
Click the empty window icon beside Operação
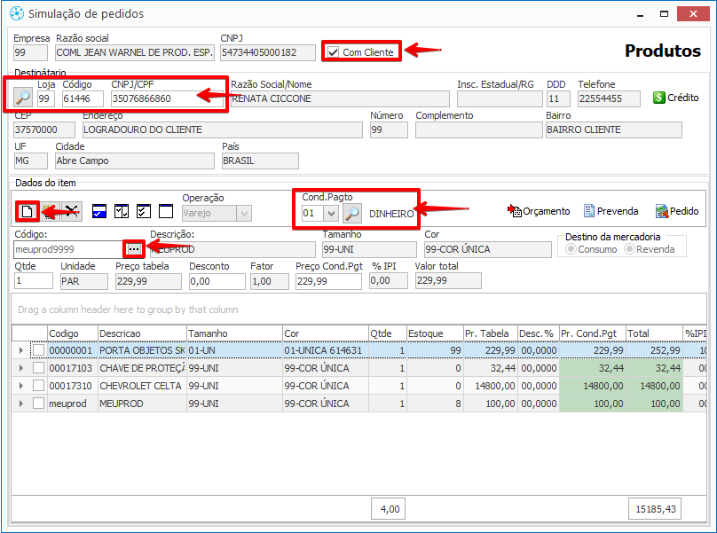166,211
